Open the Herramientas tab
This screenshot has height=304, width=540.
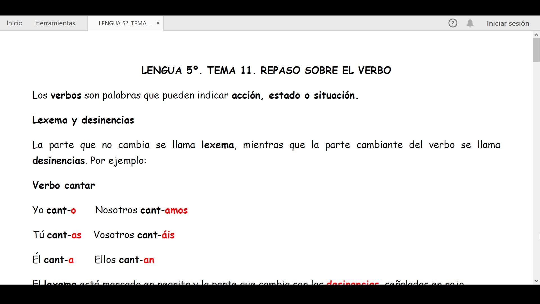point(55,23)
